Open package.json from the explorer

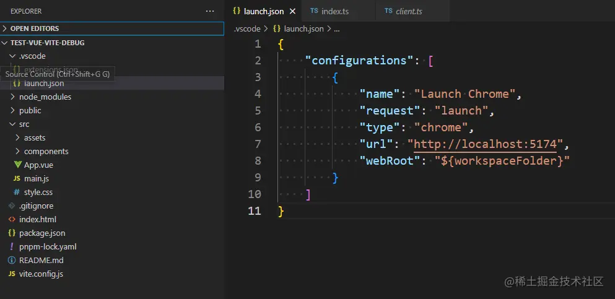(x=112, y=233)
